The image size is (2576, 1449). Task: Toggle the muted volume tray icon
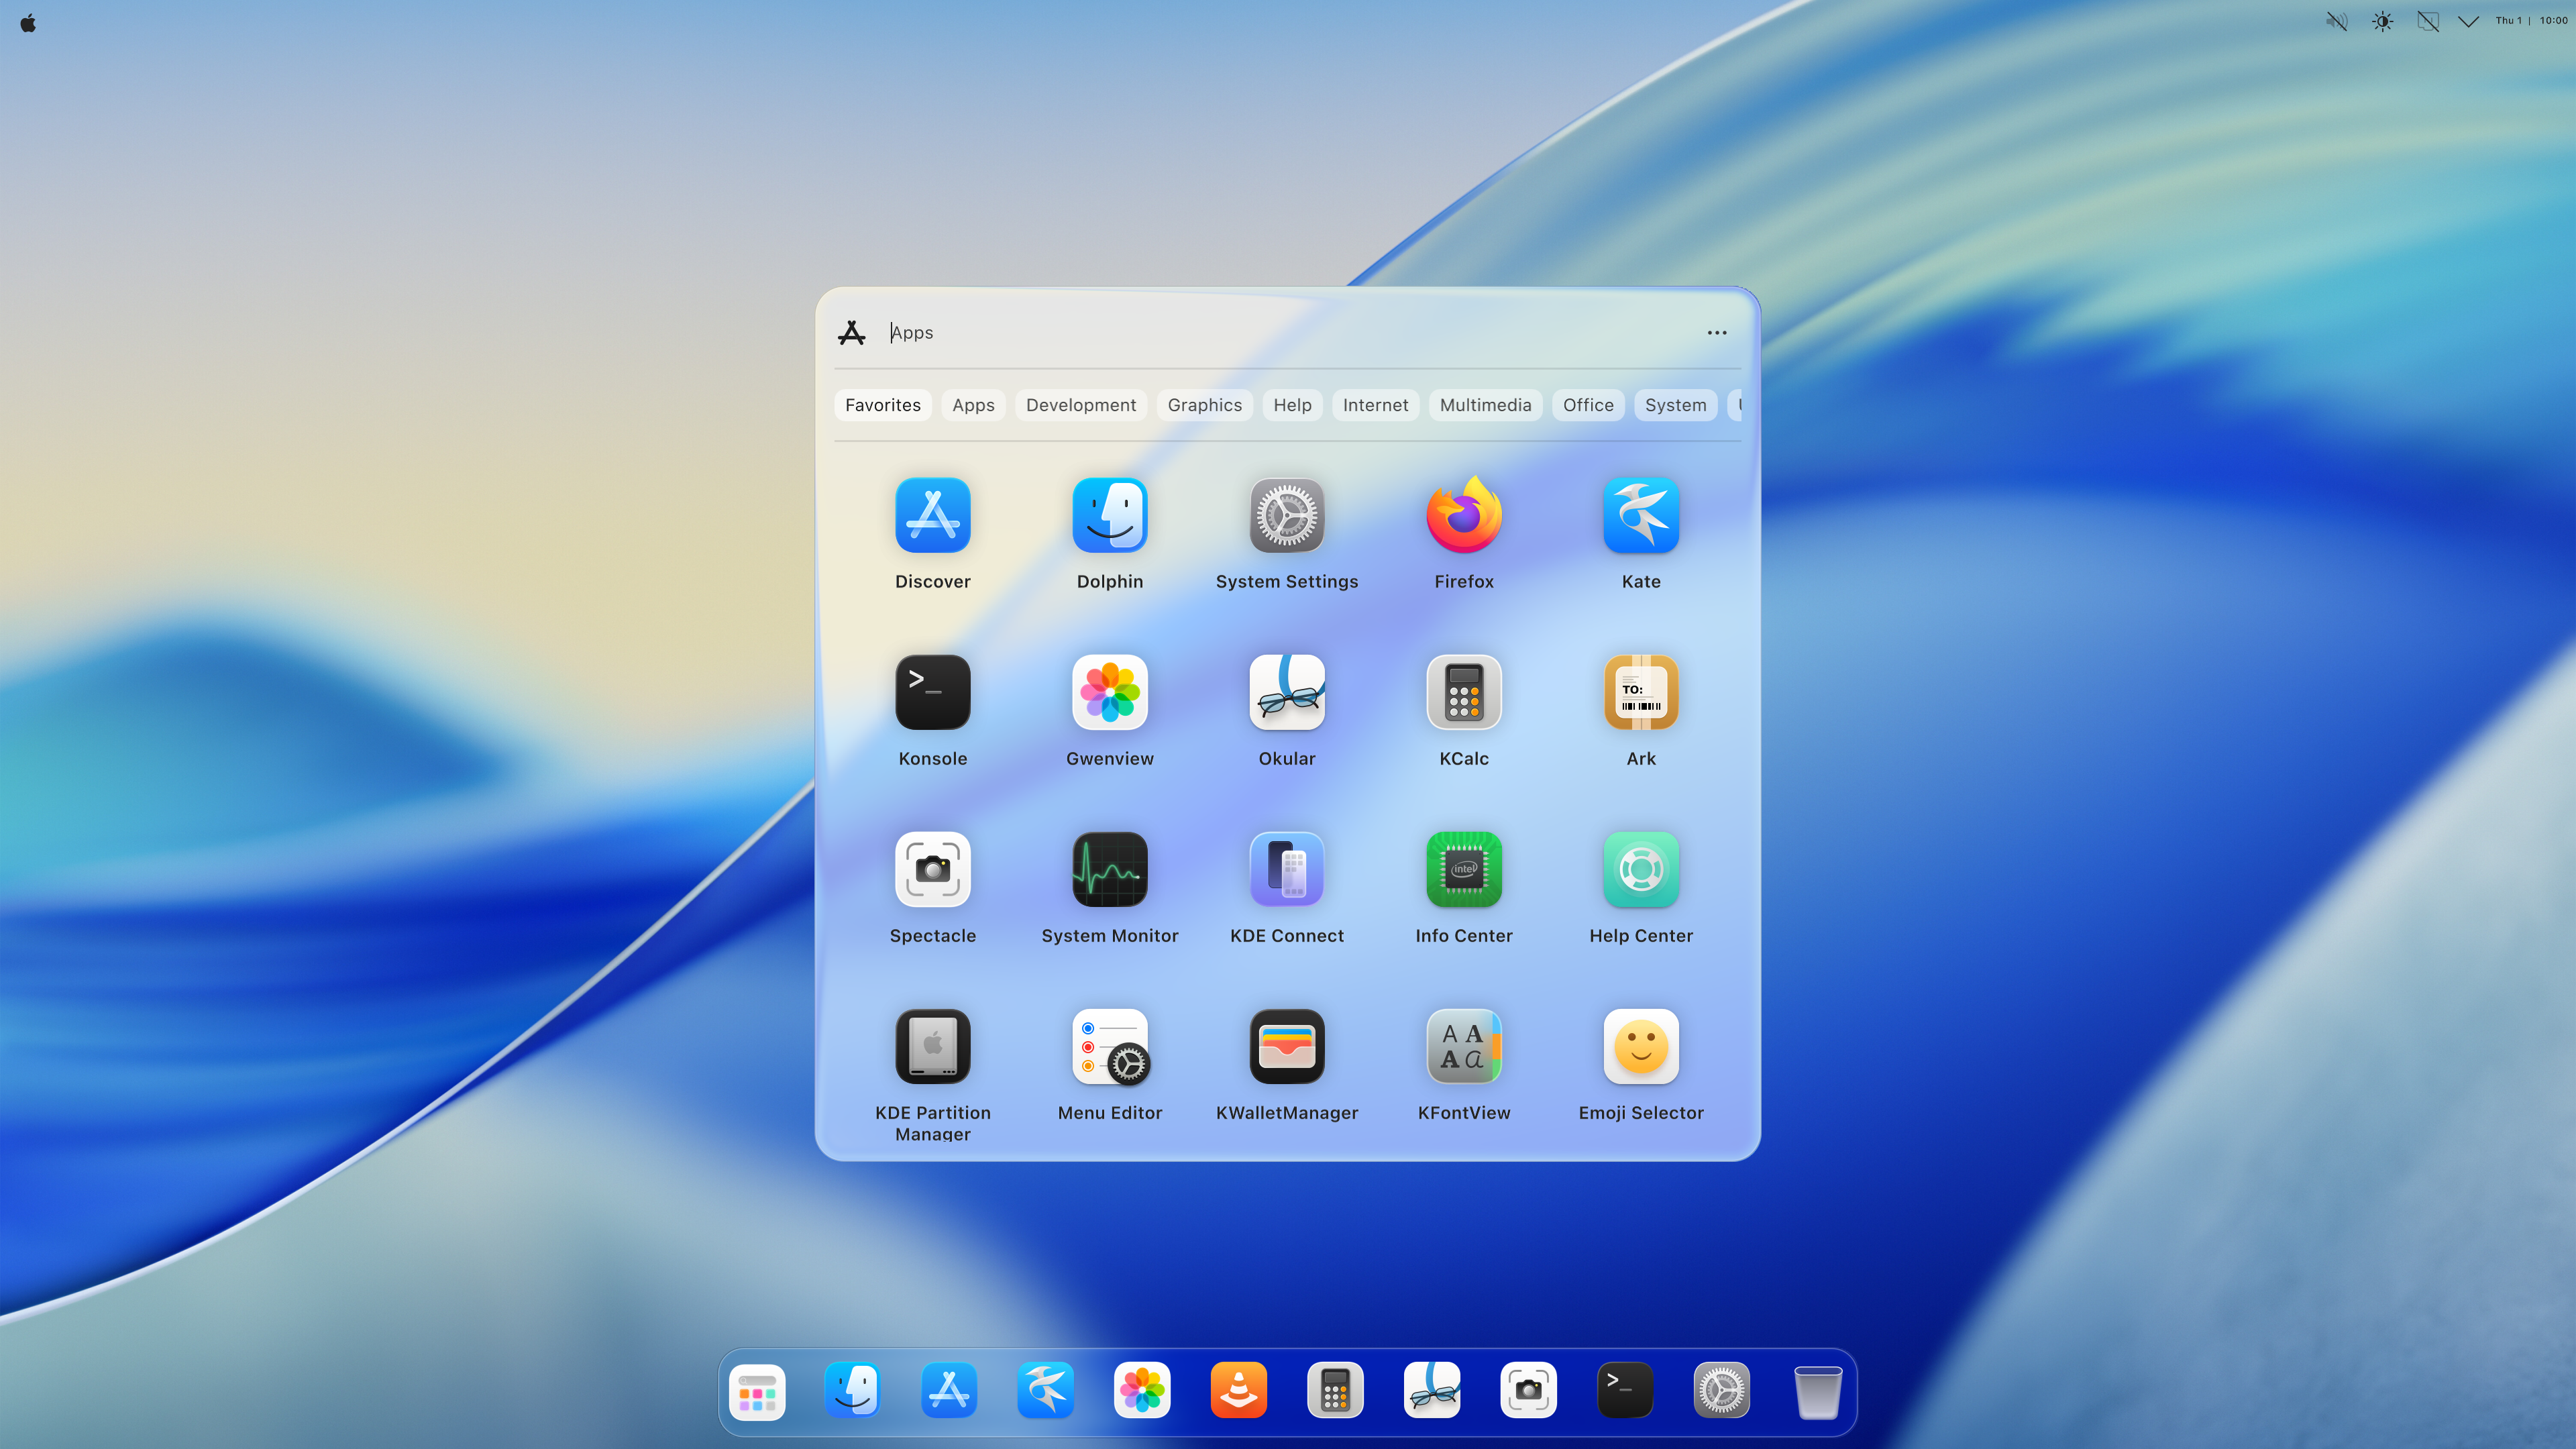(x=2336, y=21)
